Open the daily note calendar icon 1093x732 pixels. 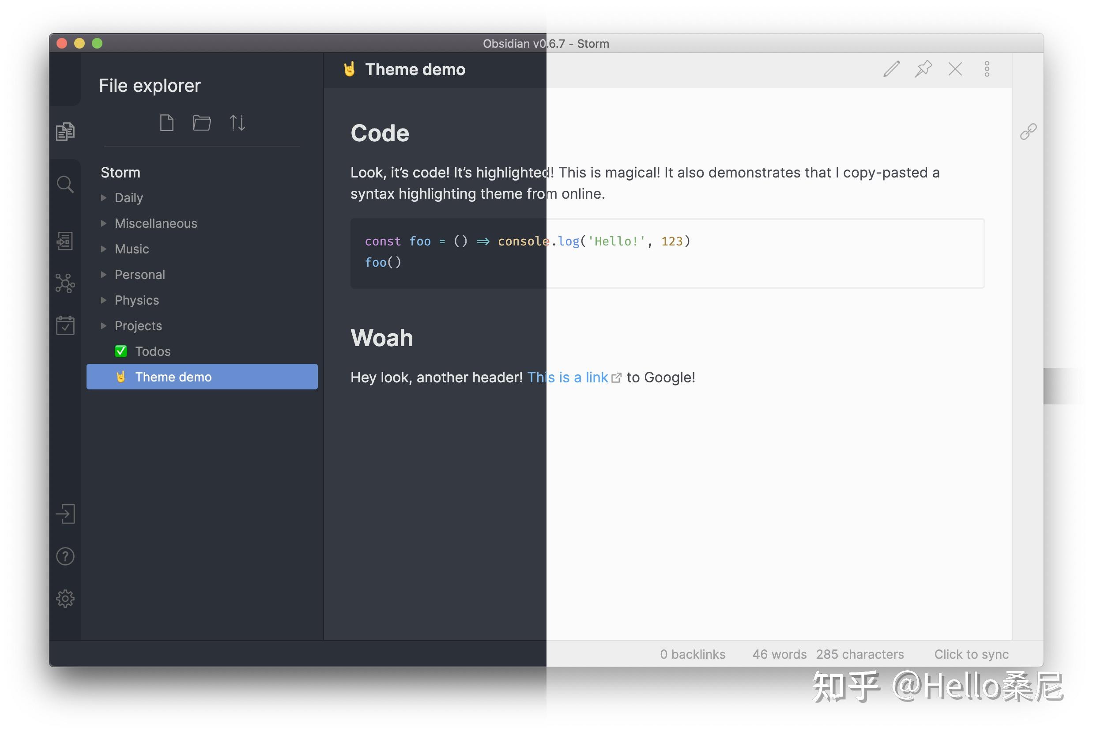65,325
